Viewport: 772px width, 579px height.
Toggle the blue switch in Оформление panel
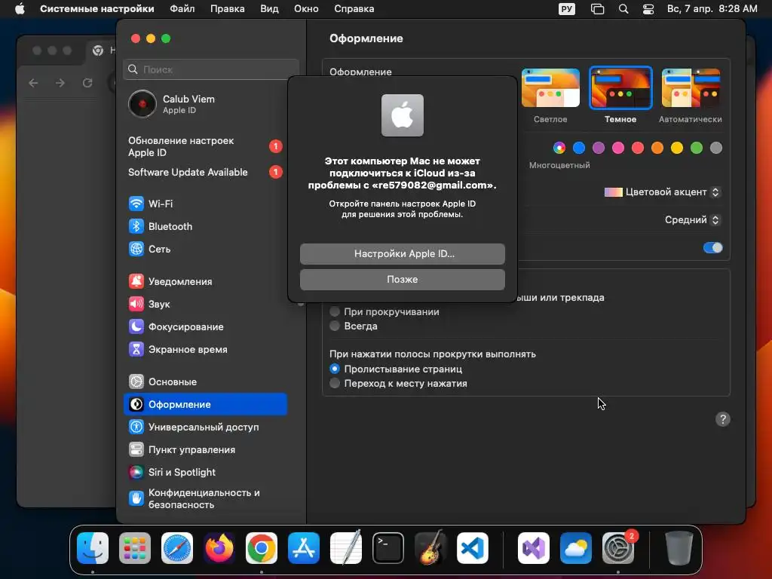click(713, 247)
